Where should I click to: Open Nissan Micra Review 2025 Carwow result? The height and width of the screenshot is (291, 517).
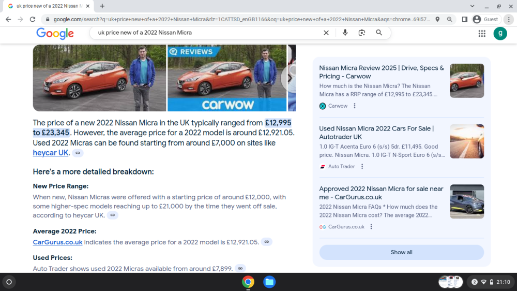click(382, 72)
